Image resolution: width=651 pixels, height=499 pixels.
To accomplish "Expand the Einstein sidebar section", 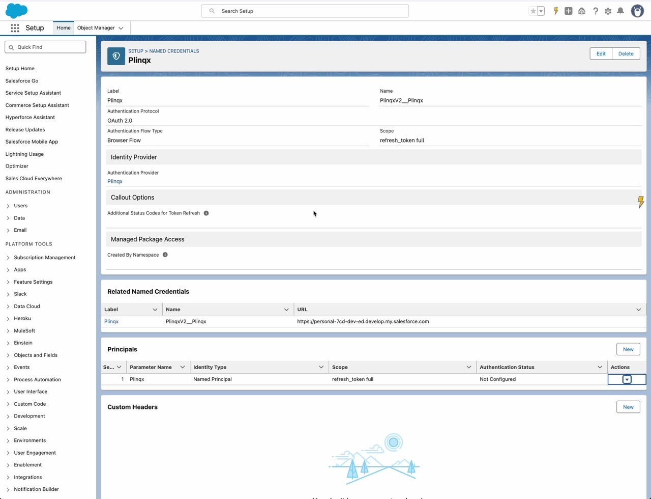I will point(8,343).
